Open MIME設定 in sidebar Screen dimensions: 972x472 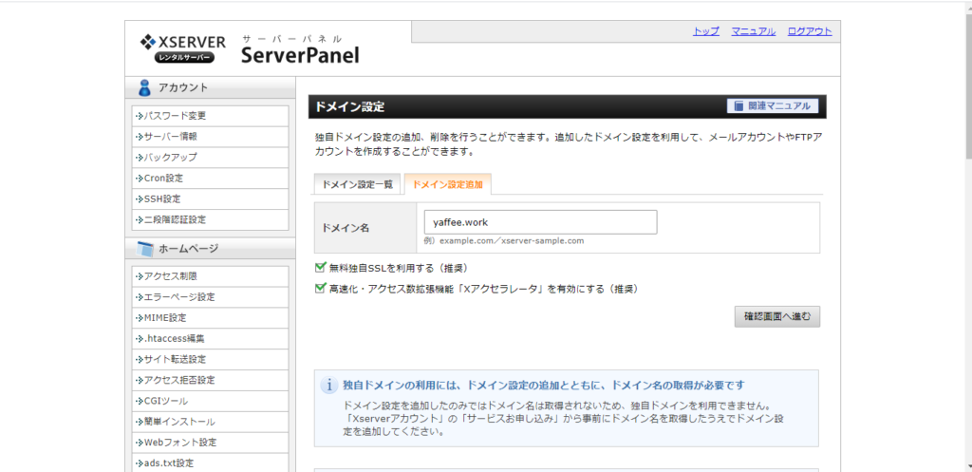click(x=210, y=318)
